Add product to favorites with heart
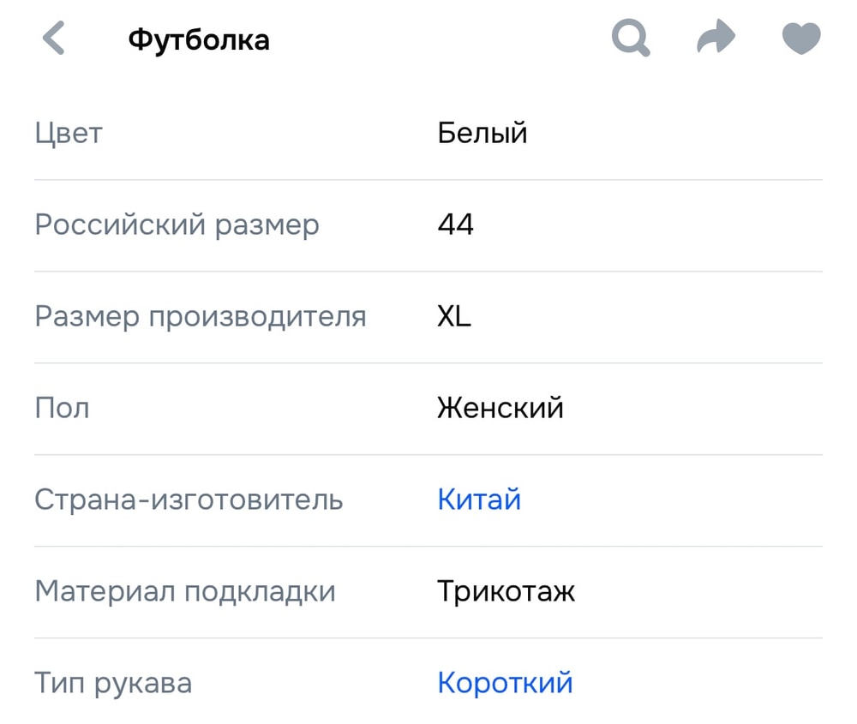Viewport: 857px width, 724px height. [801, 39]
